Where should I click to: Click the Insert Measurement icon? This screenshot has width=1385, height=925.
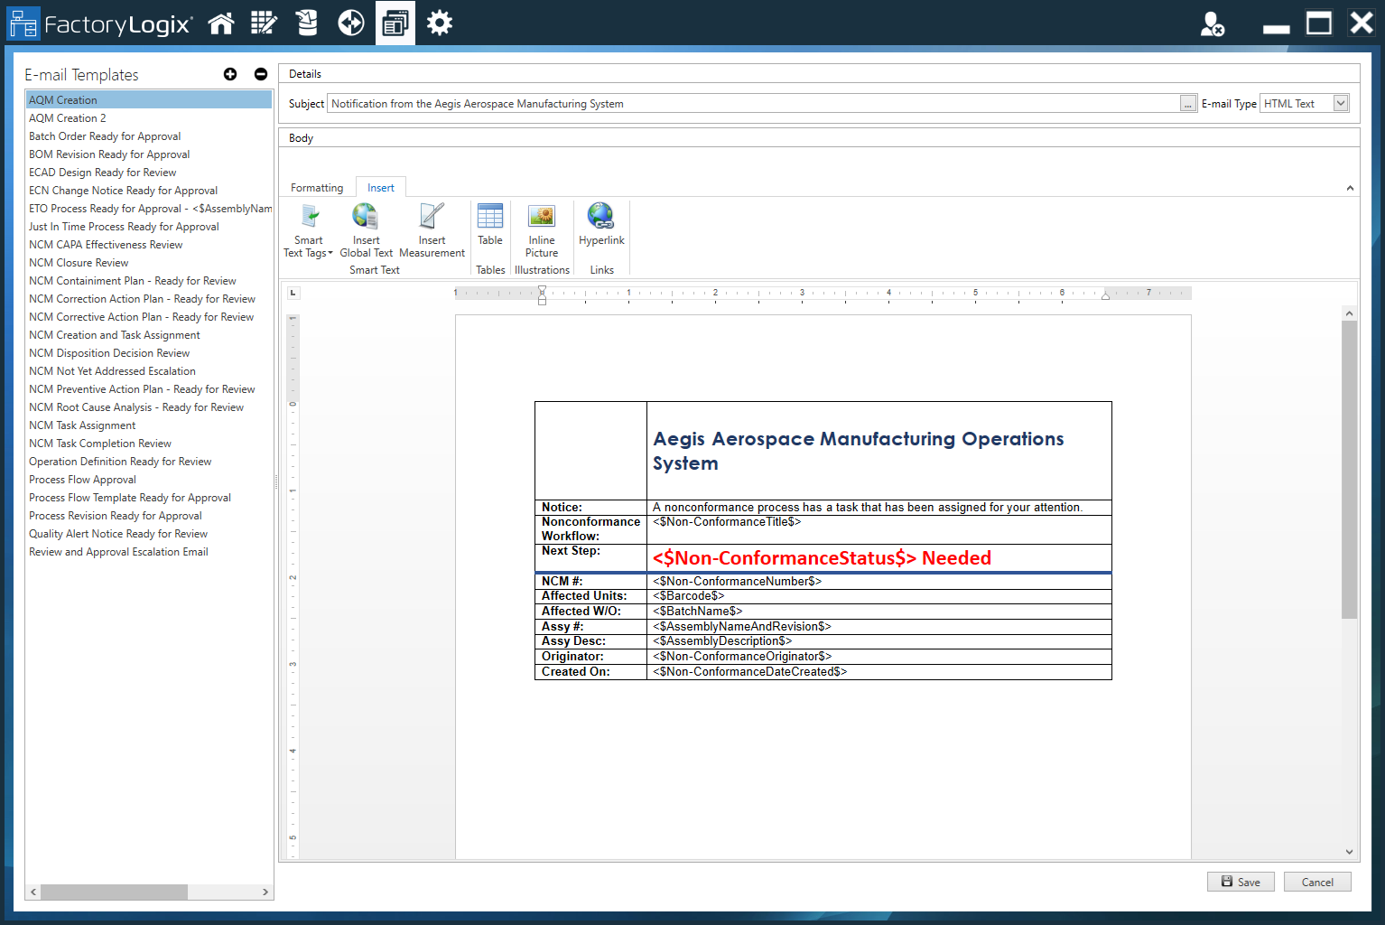pyautogui.click(x=432, y=230)
